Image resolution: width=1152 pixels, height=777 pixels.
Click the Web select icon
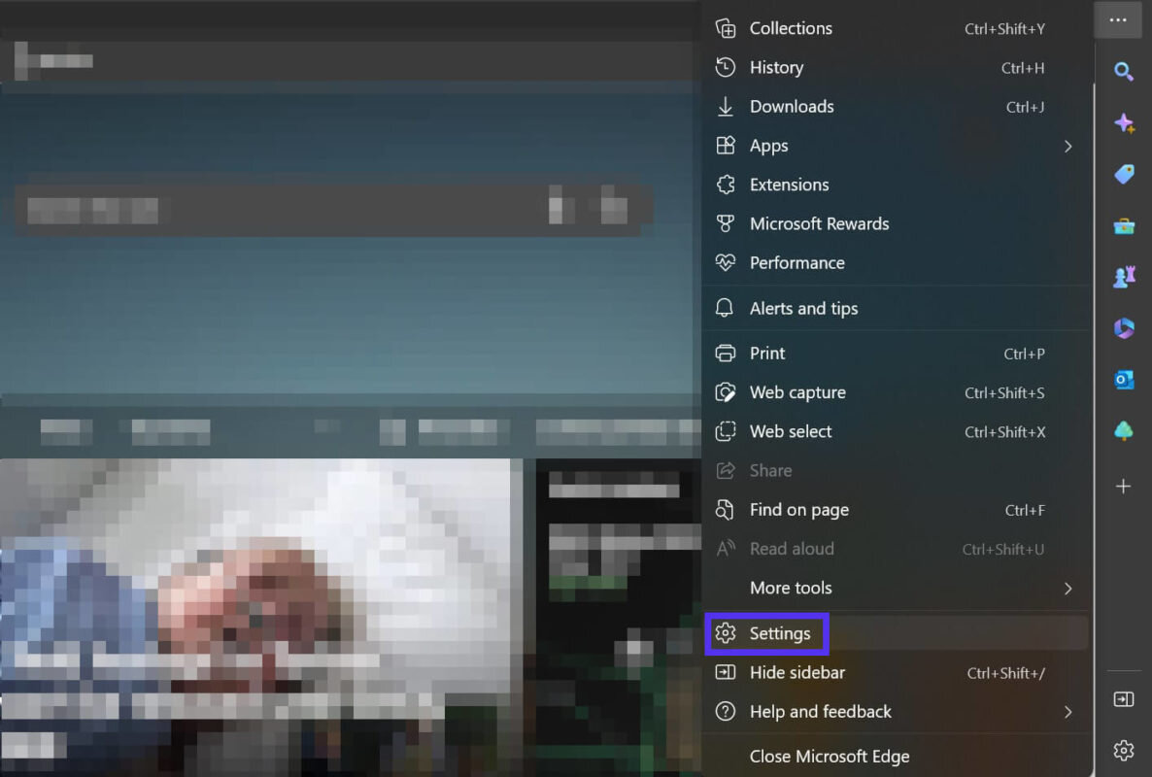726,431
